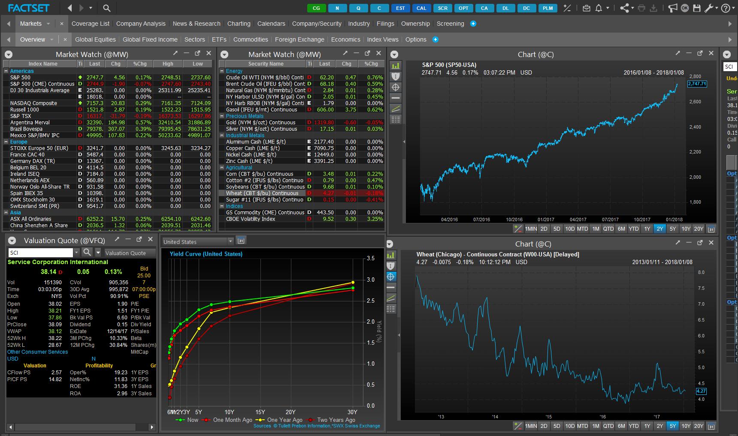The image size is (738, 436).
Task: Open the share icon in the toolbar
Action: click(x=624, y=8)
